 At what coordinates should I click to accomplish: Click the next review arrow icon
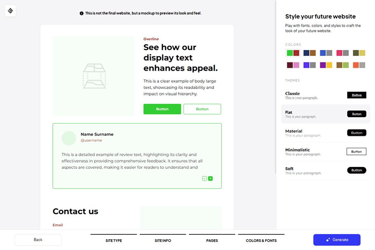click(x=210, y=178)
